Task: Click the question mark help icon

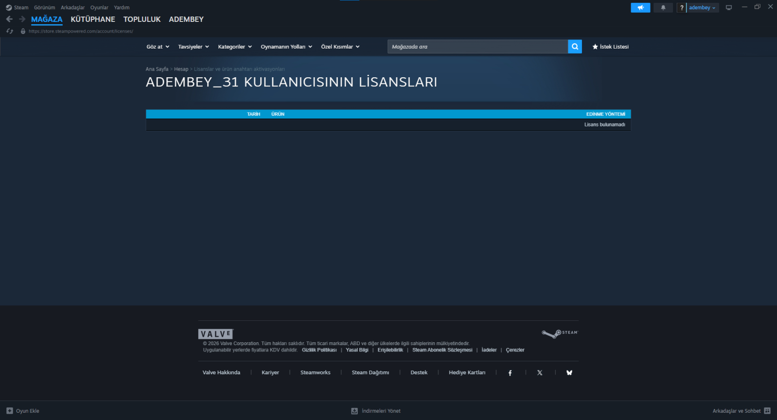Action: [682, 7]
